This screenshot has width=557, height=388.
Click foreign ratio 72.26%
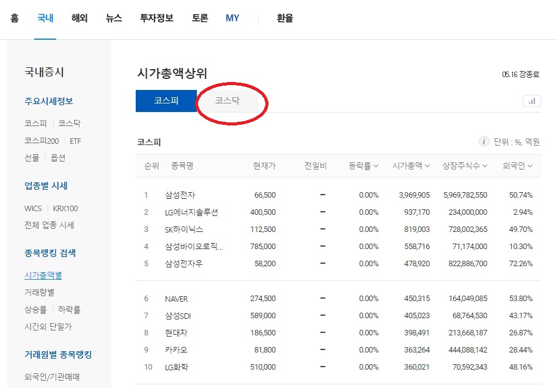pos(521,264)
